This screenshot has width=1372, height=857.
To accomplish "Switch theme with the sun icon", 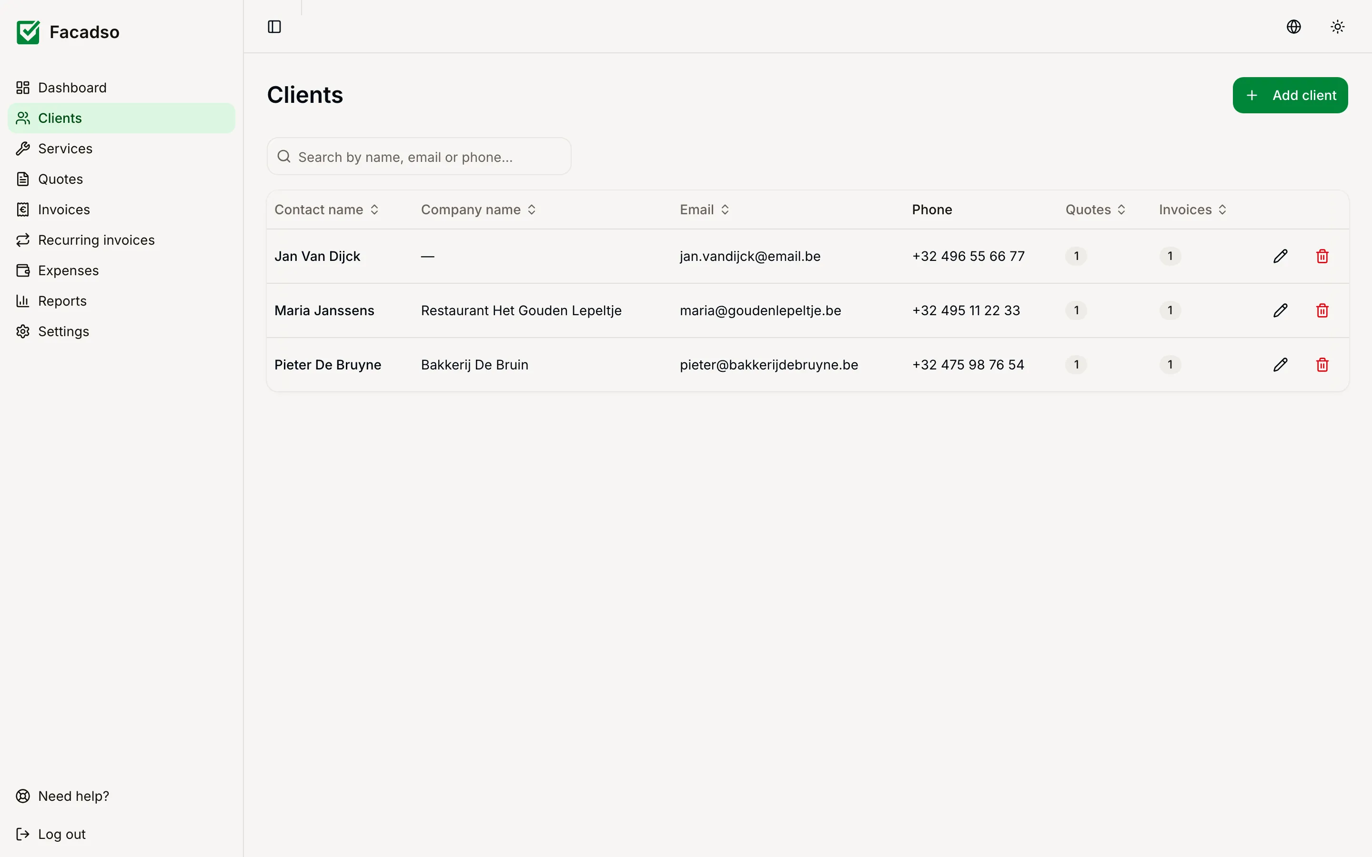I will point(1337,27).
